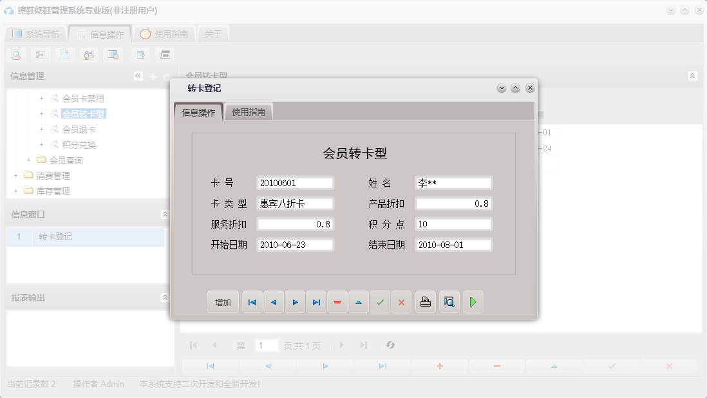Open print preview in the dialog toolbar

(x=449, y=301)
